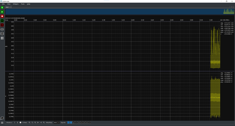Click the outlined green play icon in sidebar
The height and width of the screenshot is (126, 235).
[x=2, y=20]
